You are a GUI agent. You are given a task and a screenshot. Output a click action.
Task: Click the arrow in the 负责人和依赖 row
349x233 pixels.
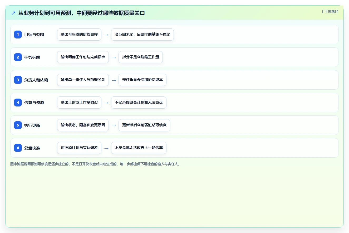pyautogui.click(x=114, y=80)
